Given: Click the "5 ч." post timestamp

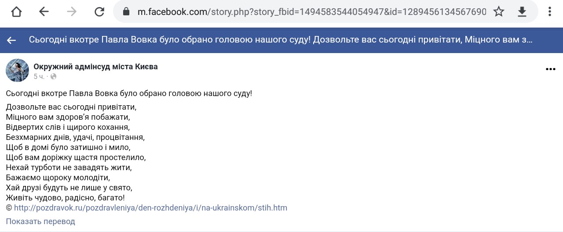Looking at the screenshot, I should pos(39,77).
